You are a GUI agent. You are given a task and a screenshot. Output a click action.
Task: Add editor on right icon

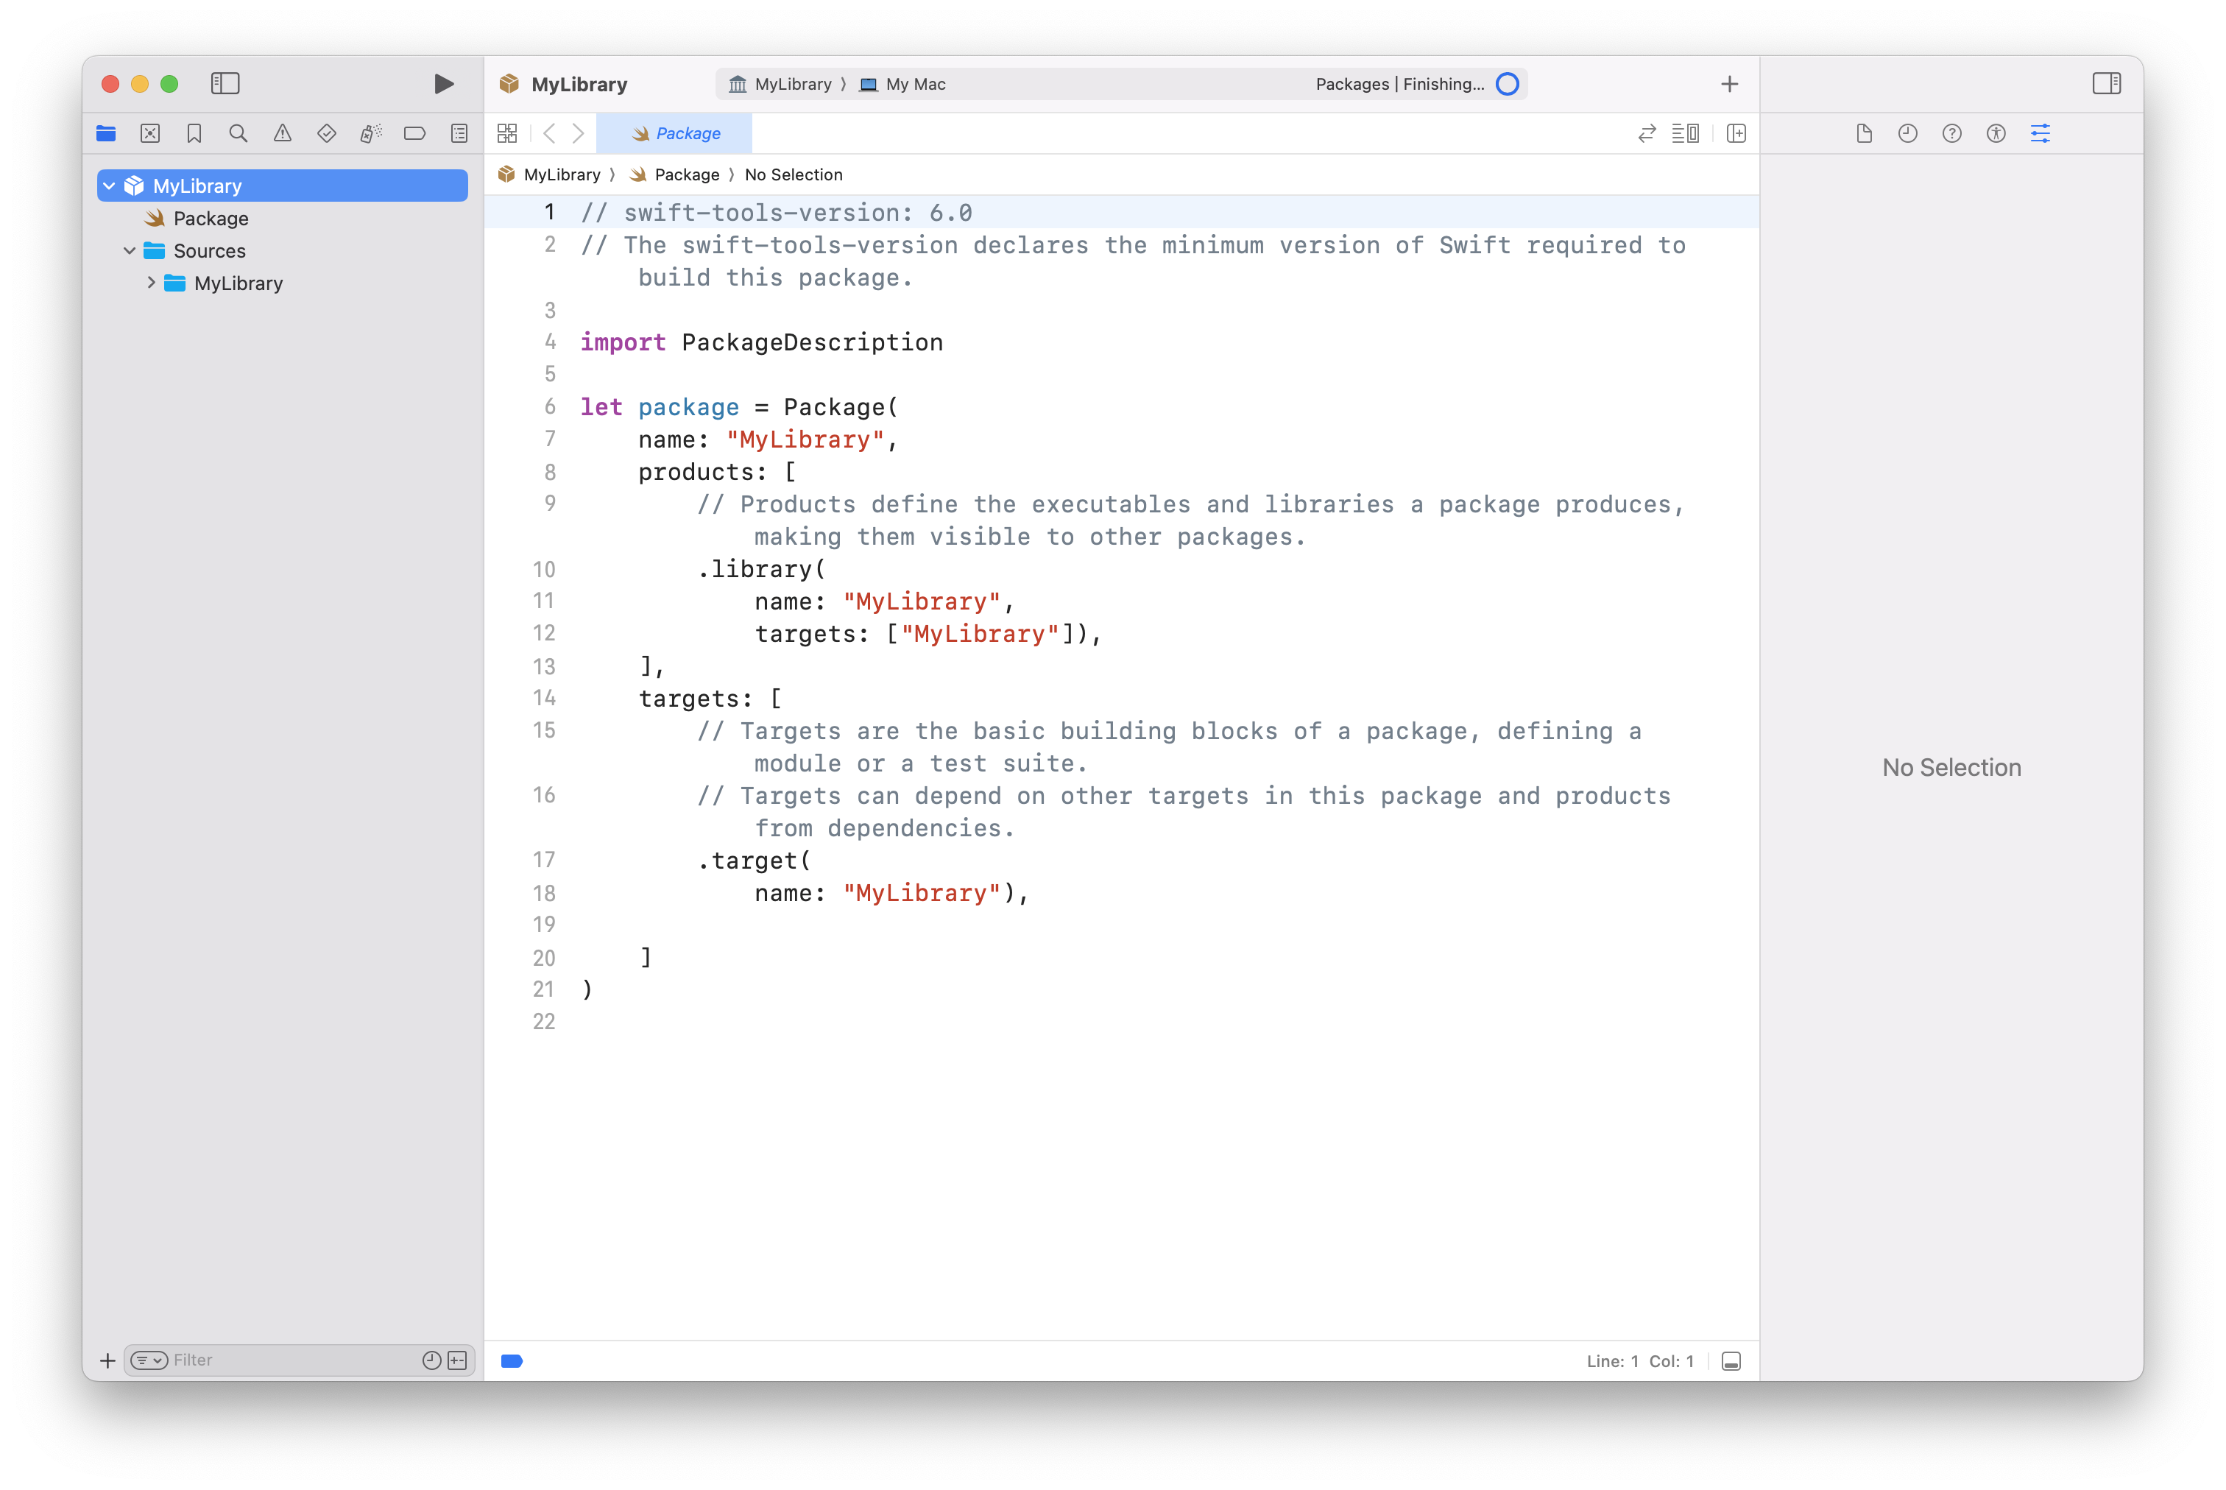pos(1736,134)
